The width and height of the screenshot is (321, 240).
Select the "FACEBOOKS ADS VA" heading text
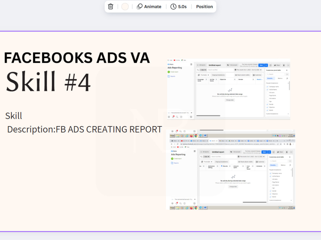tap(77, 58)
